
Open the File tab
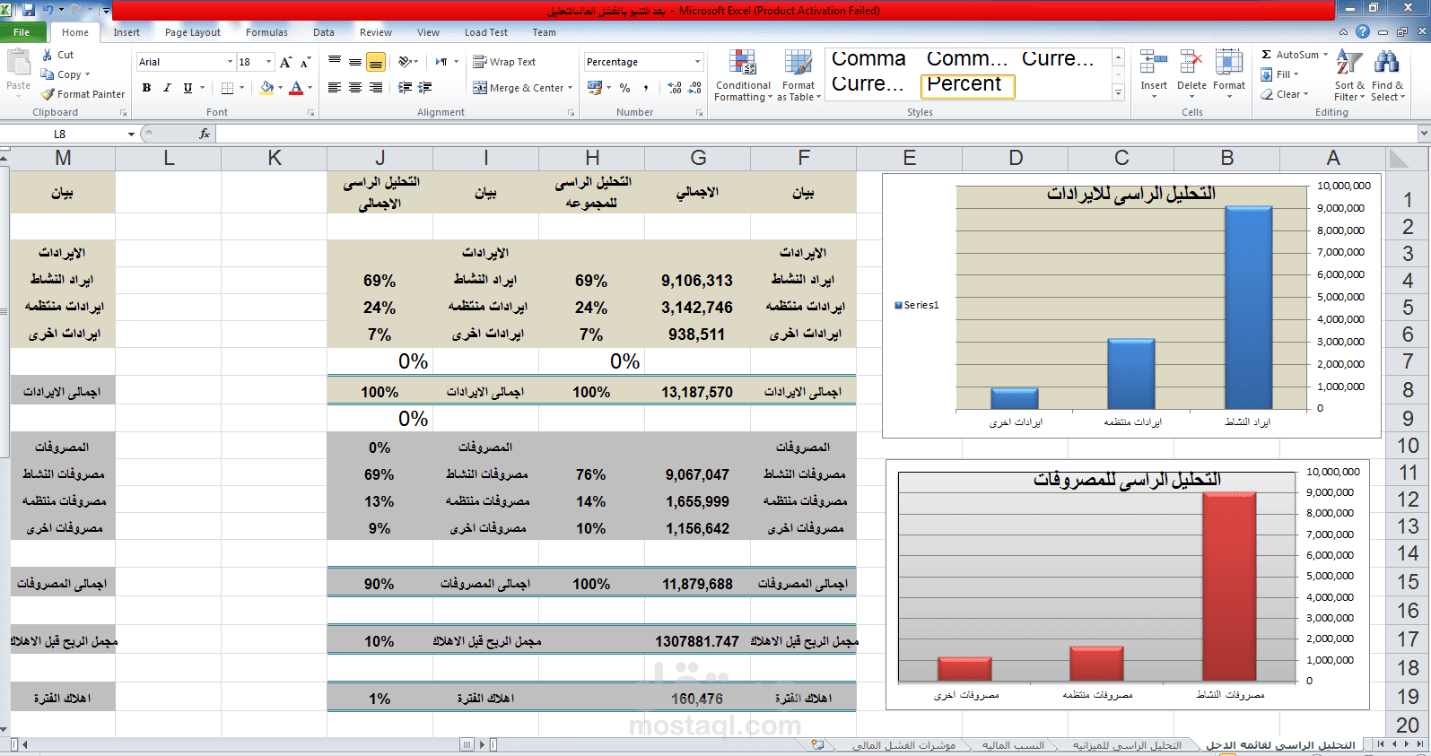click(22, 32)
